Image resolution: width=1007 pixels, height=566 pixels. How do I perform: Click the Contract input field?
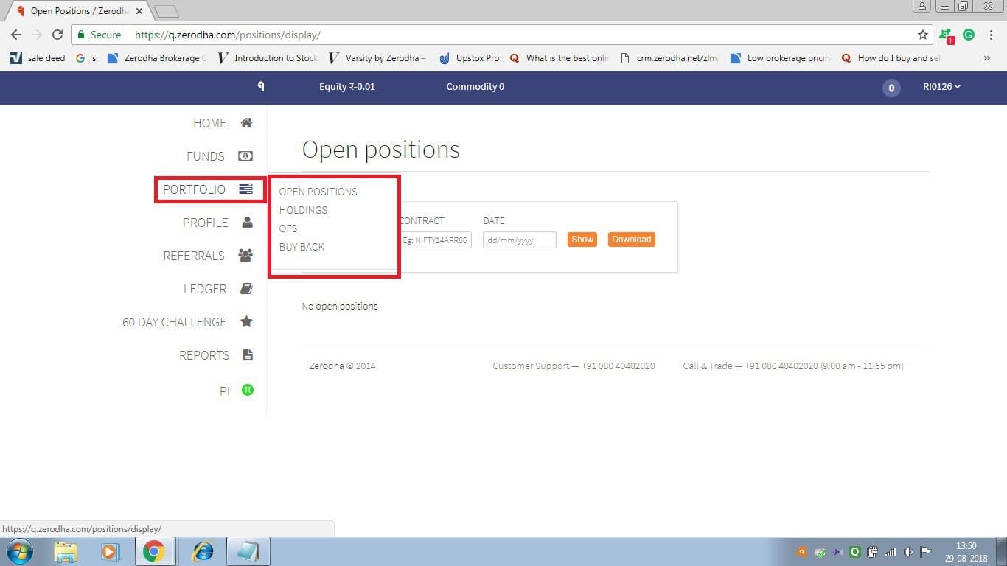click(x=435, y=240)
